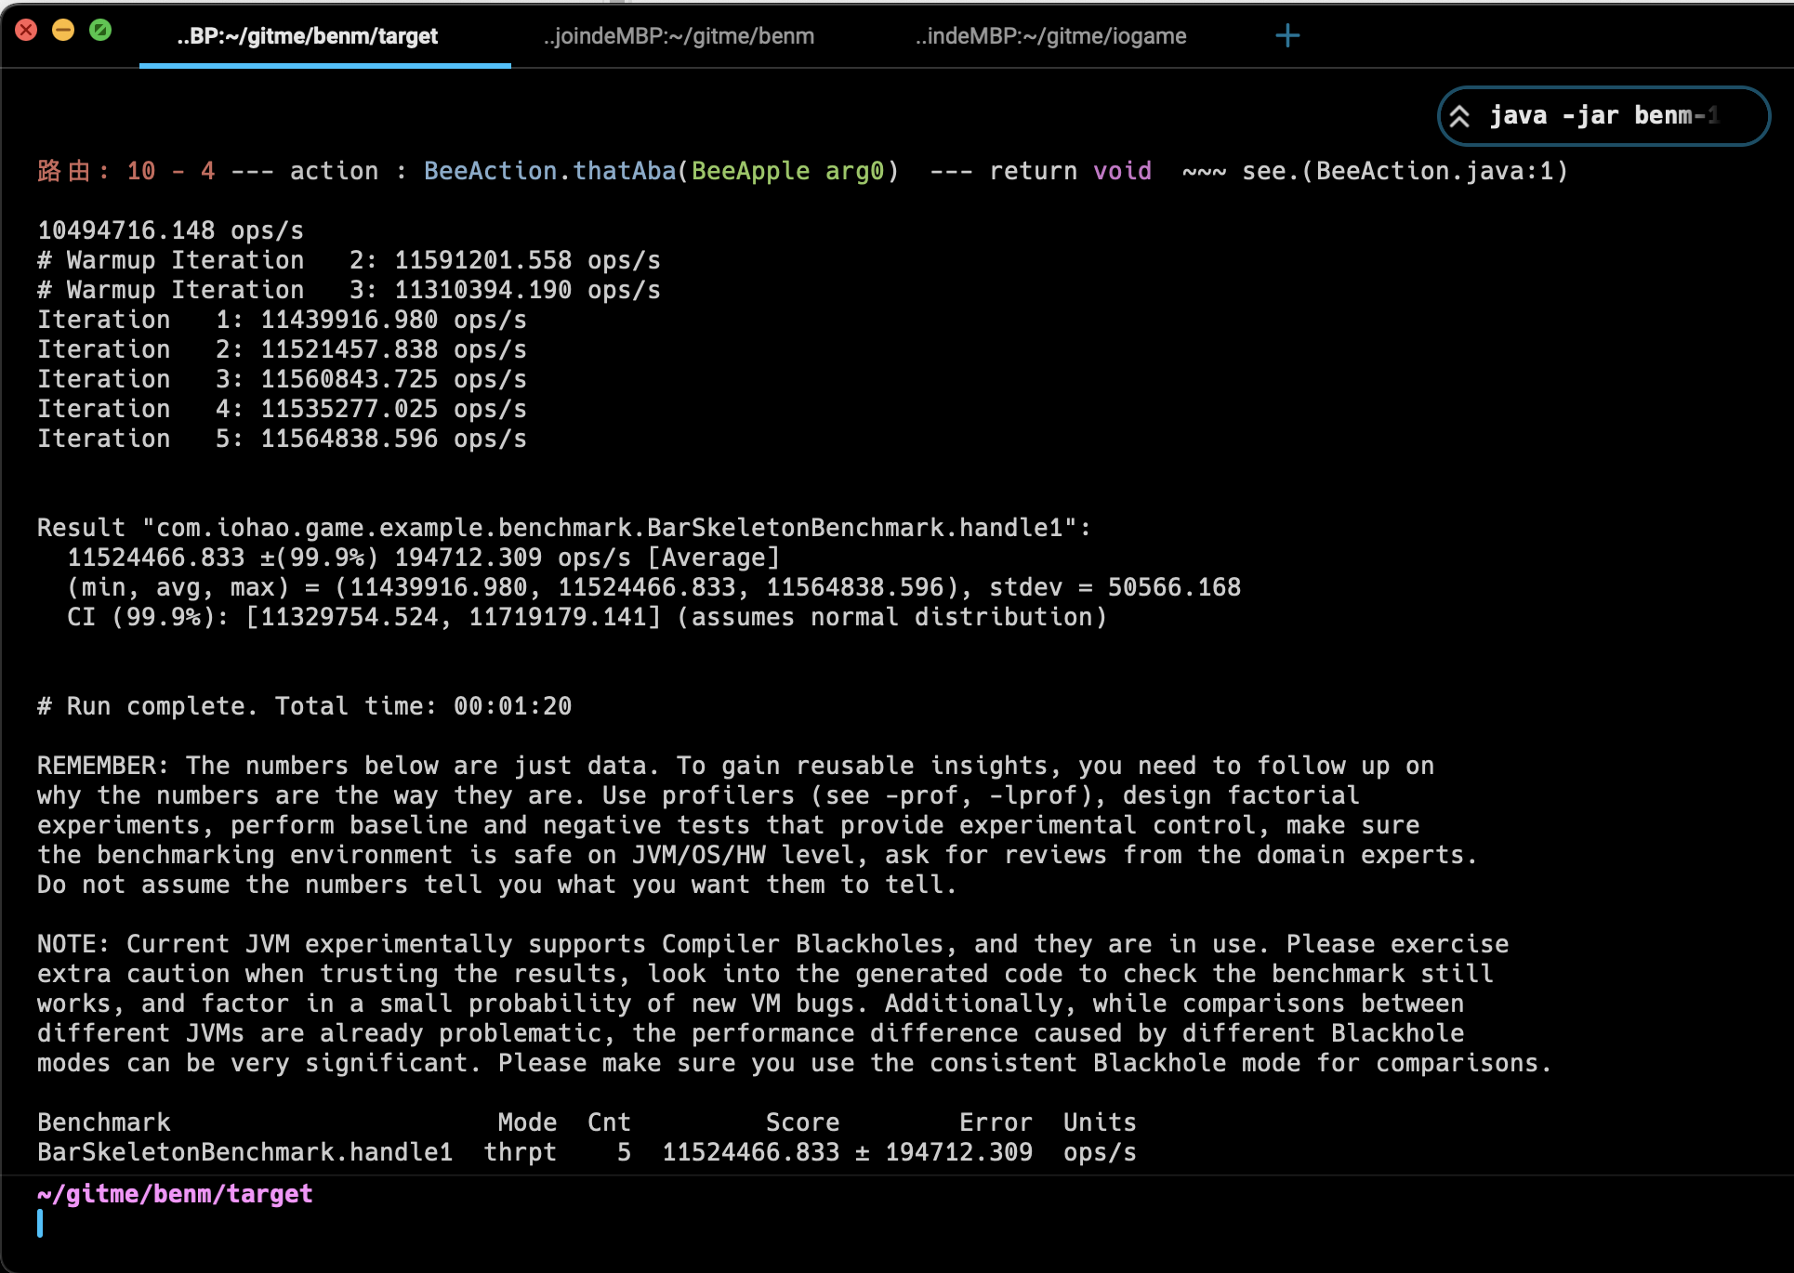Click the green BeeApple arg0 parameter text
Screen dimensions: 1794x1273
point(787,172)
